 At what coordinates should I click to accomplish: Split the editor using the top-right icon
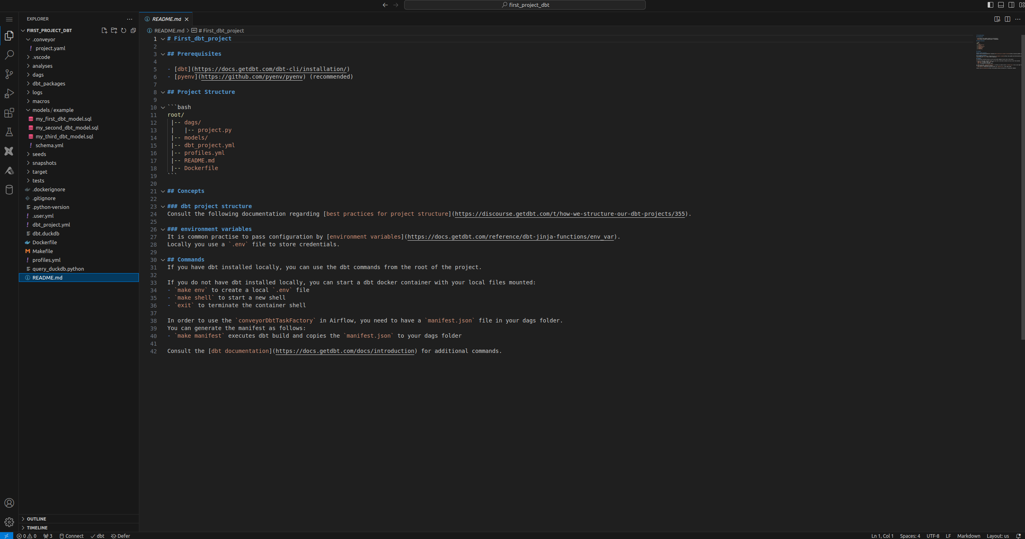[1008, 19]
